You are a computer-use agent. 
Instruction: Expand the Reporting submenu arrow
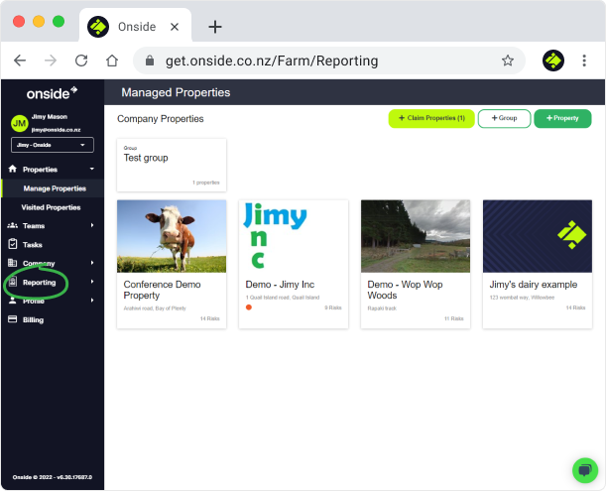[92, 282]
